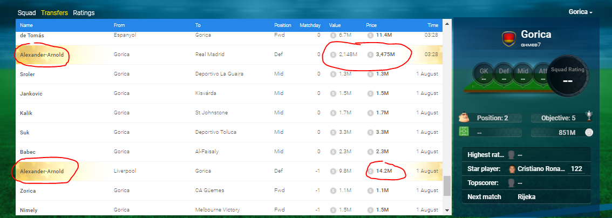
Task: Click the Position: 2 league standing
Action: point(493,118)
